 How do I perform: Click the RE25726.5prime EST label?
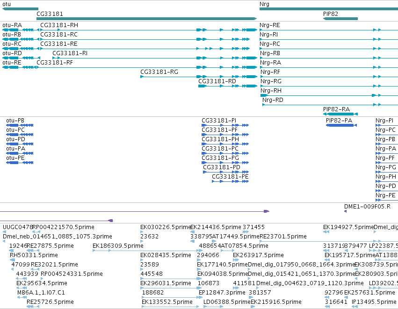[50, 302]
